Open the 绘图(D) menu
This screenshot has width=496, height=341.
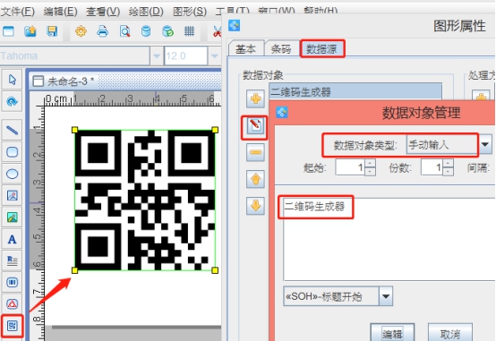pos(146,12)
